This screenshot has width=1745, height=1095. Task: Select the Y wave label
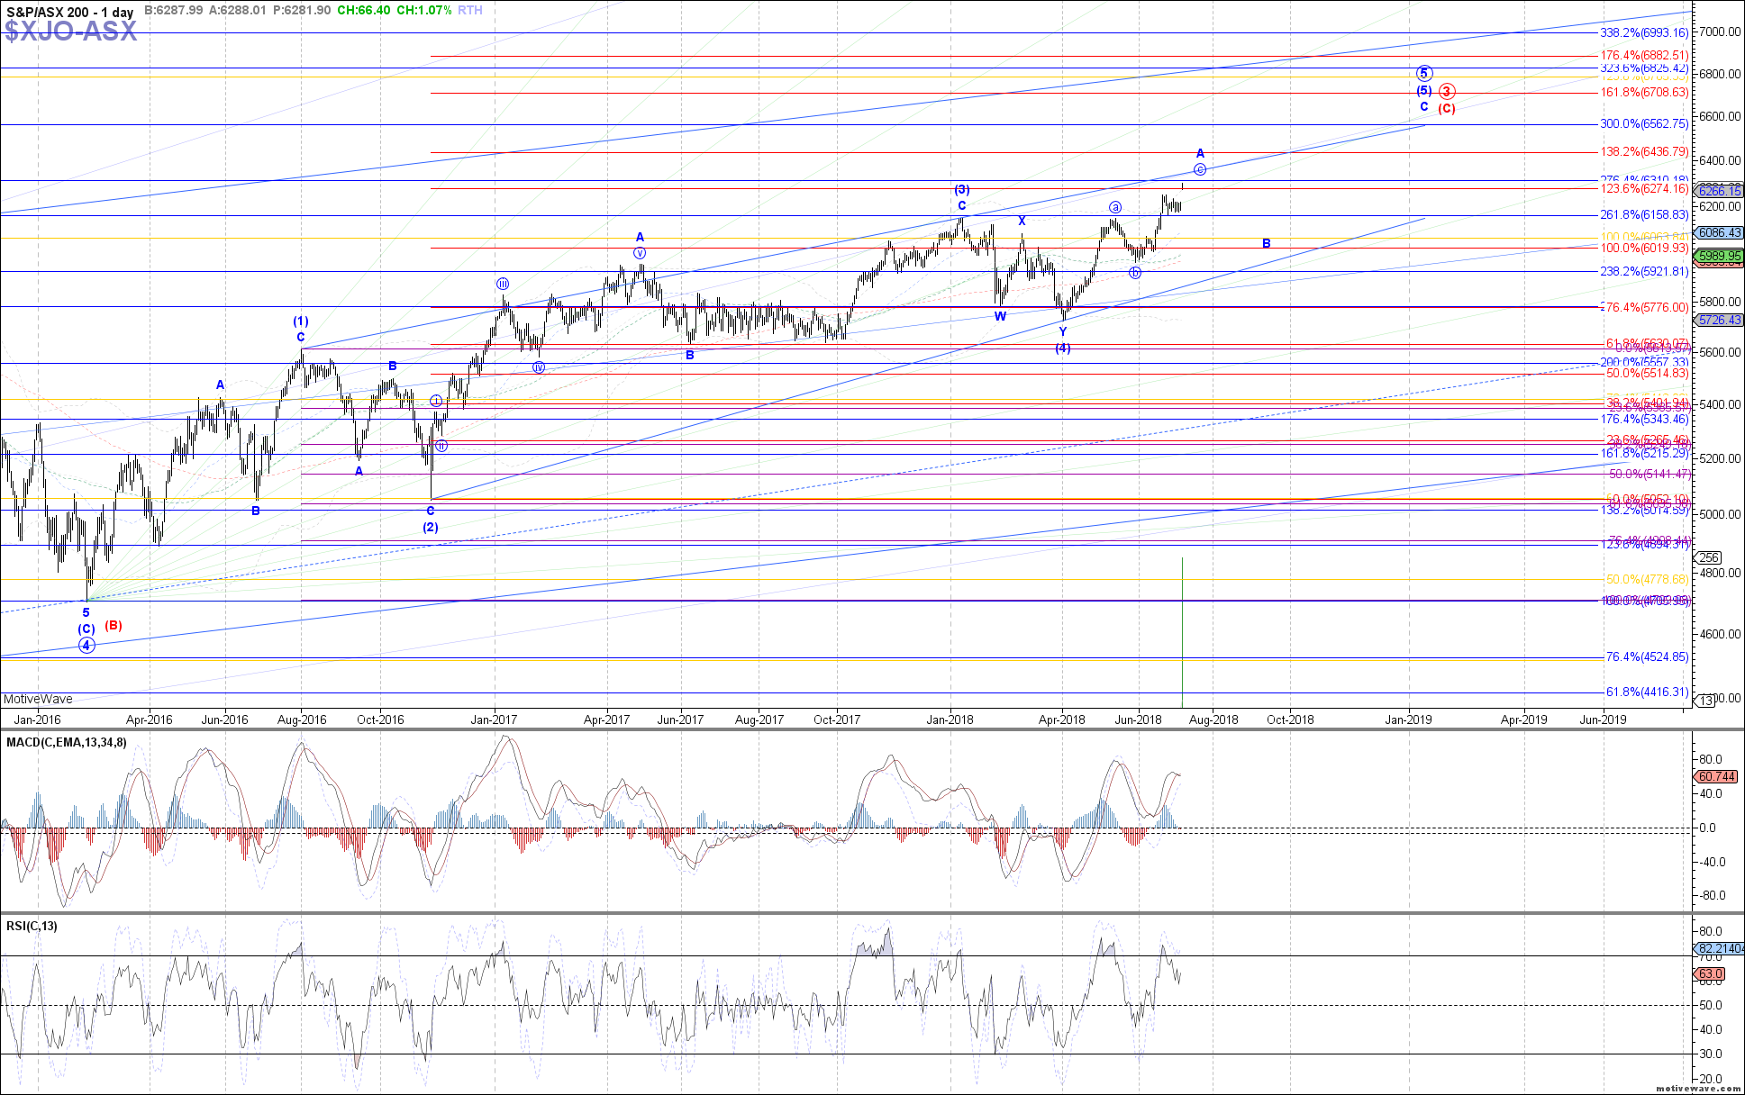coord(1063,332)
